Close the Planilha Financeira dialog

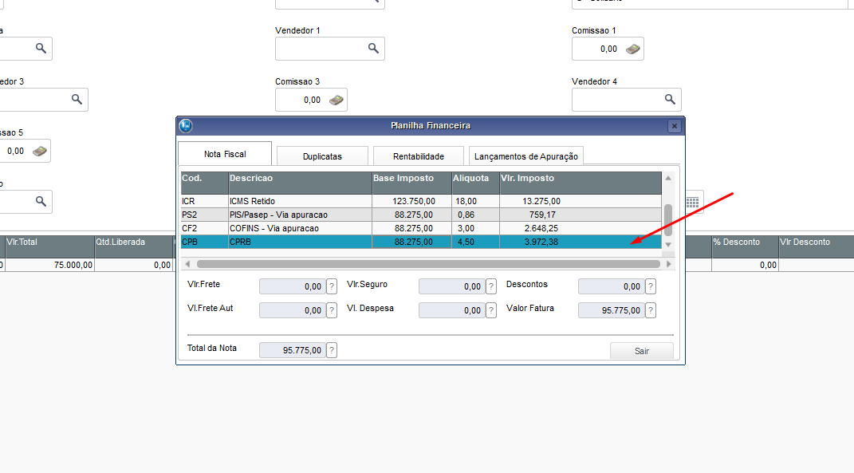point(675,126)
